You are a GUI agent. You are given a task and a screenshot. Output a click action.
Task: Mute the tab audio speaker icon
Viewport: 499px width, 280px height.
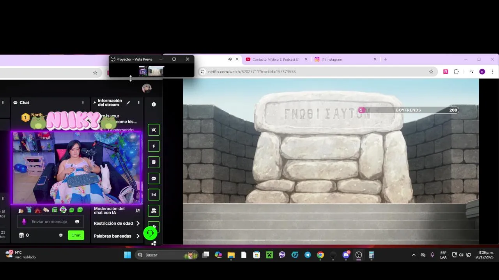pyautogui.click(x=230, y=59)
